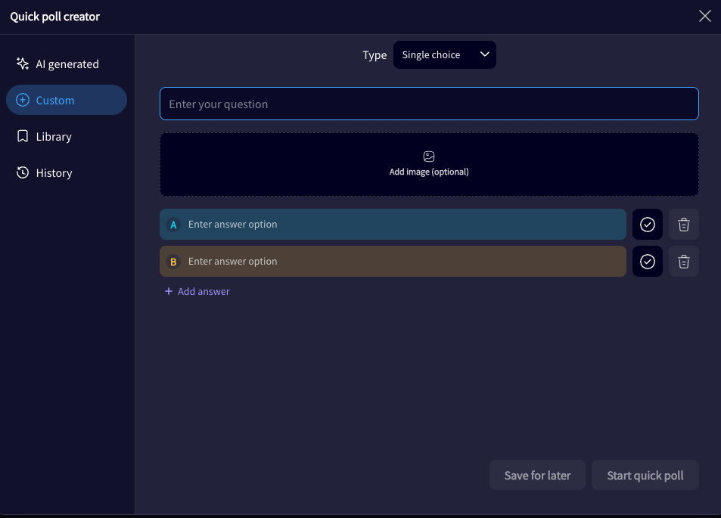This screenshot has height=518, width=721.
Task: Click the History clock icon
Action: [x=23, y=172]
